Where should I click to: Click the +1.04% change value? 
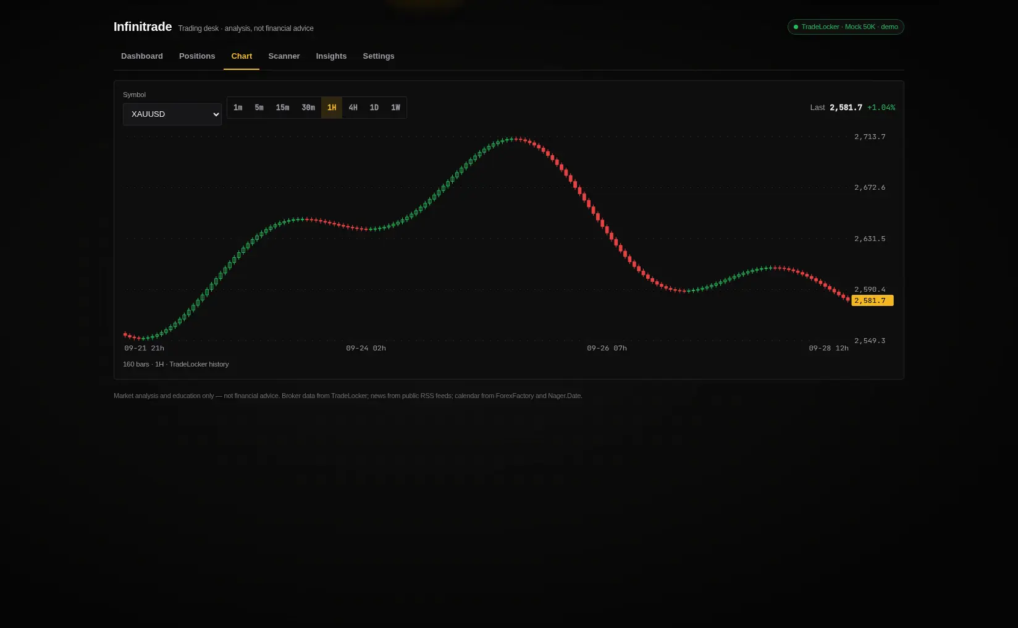[x=881, y=108]
